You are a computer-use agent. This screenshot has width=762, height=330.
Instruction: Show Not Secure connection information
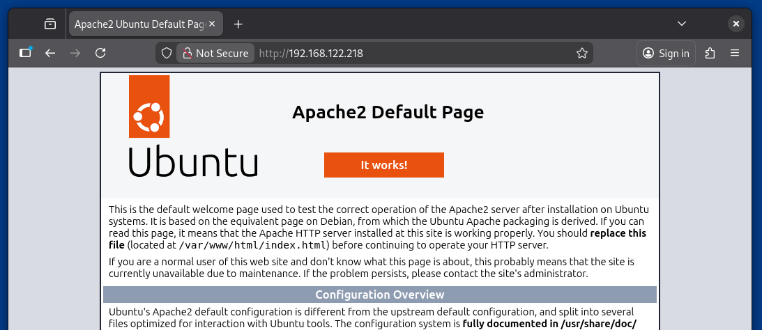click(215, 53)
